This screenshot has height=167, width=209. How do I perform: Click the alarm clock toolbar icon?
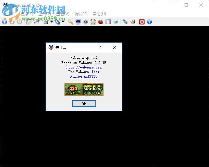point(93,22)
